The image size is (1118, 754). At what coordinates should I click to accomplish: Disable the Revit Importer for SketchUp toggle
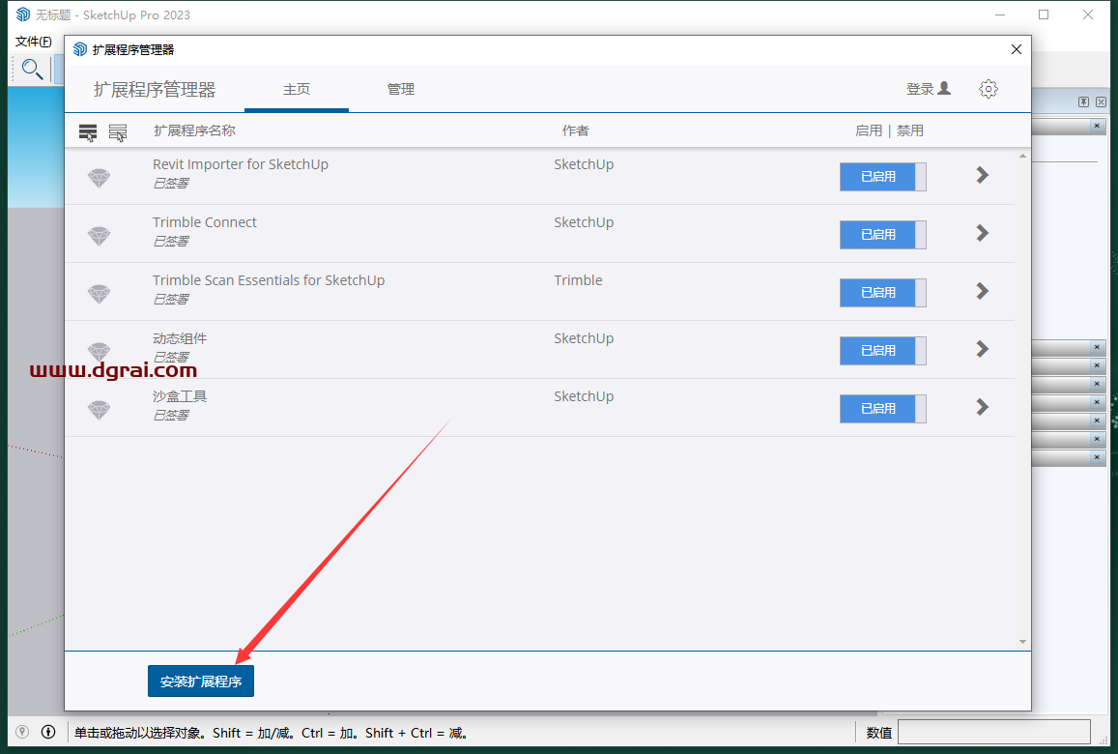pyautogui.click(x=882, y=177)
